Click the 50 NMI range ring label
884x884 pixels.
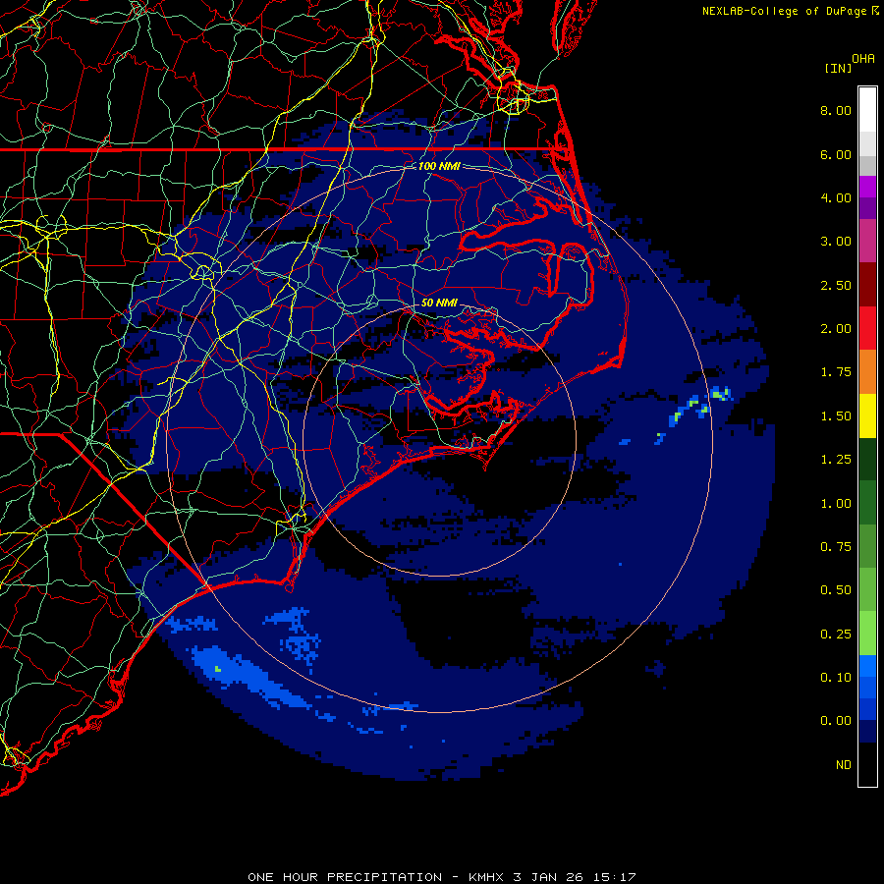tap(439, 303)
